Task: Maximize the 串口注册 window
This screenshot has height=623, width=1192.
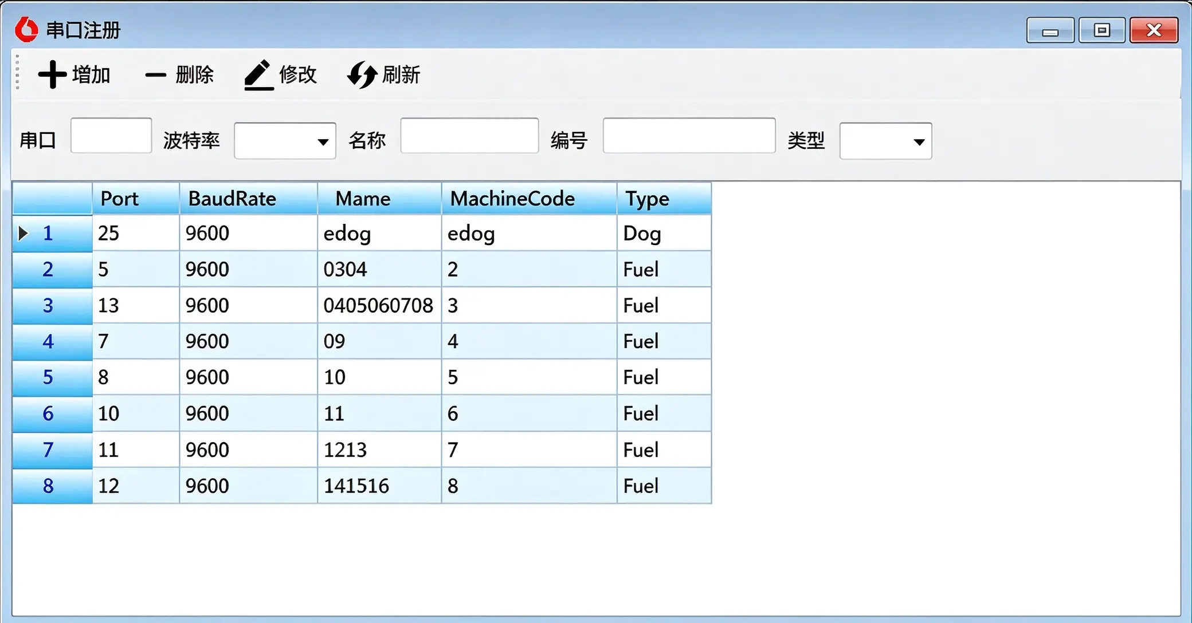Action: click(1101, 30)
